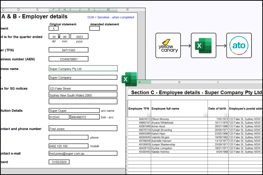Click the 123 Fake Street address field
This screenshot has height=175, width=263.
pyautogui.click(x=83, y=88)
